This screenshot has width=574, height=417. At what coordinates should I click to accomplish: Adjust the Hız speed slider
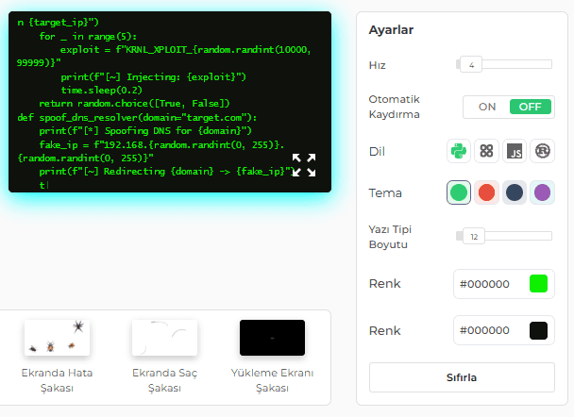[x=504, y=65]
